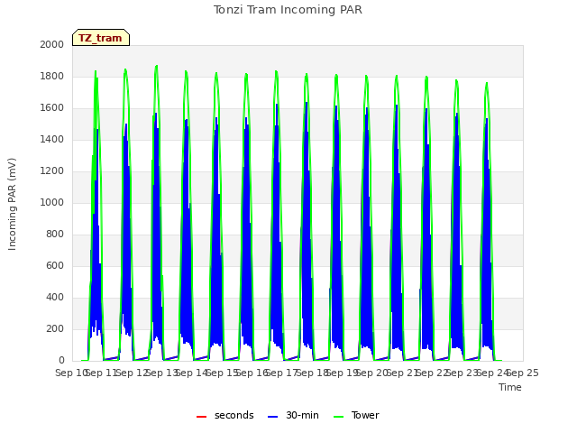Image resolution: width=577 pixels, height=433 pixels.
Task: Click the 1200 y-axis tick label
Action: click(52, 170)
